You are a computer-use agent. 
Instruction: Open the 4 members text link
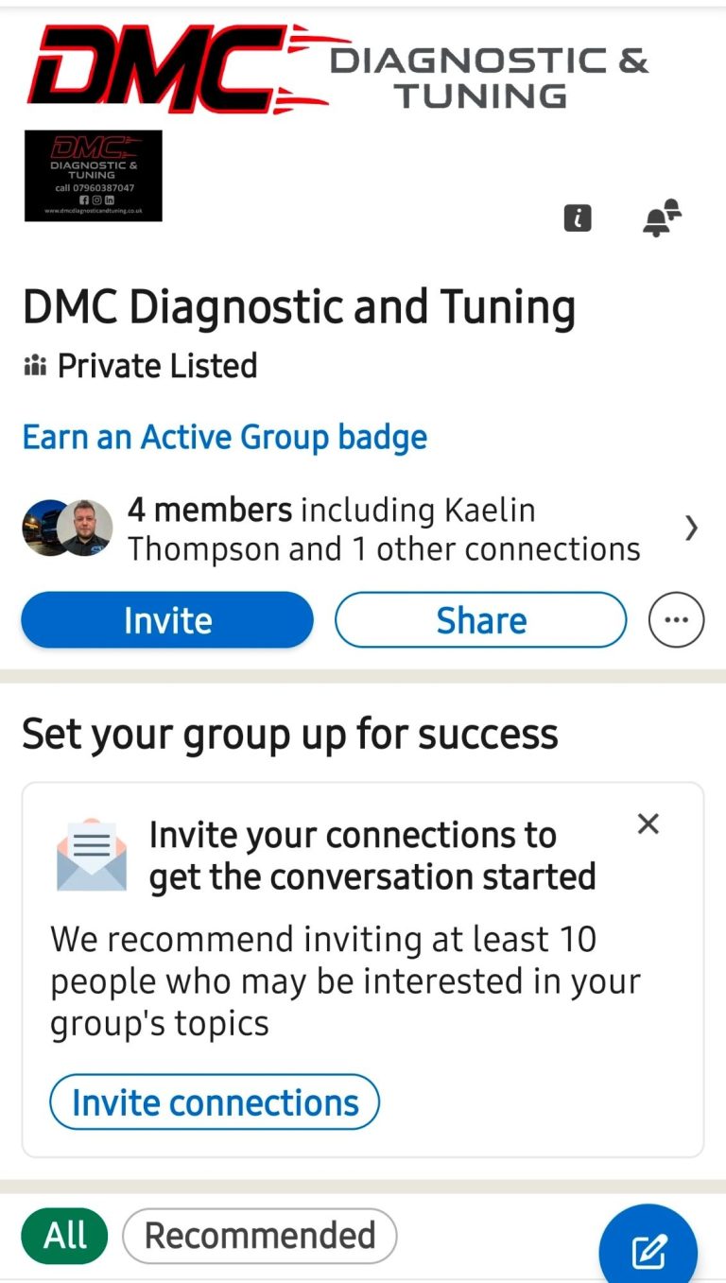210,511
